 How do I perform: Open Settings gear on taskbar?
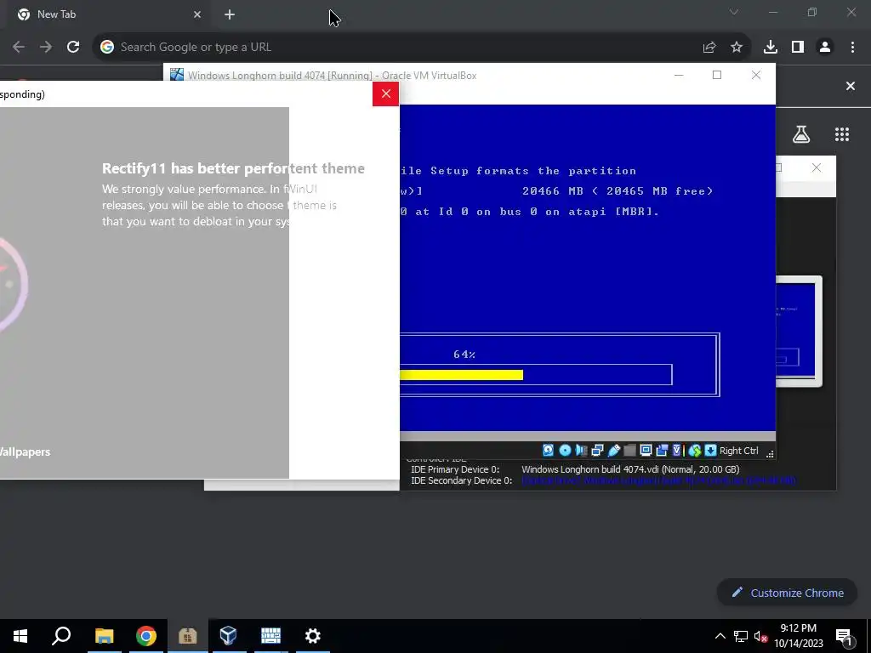(313, 636)
